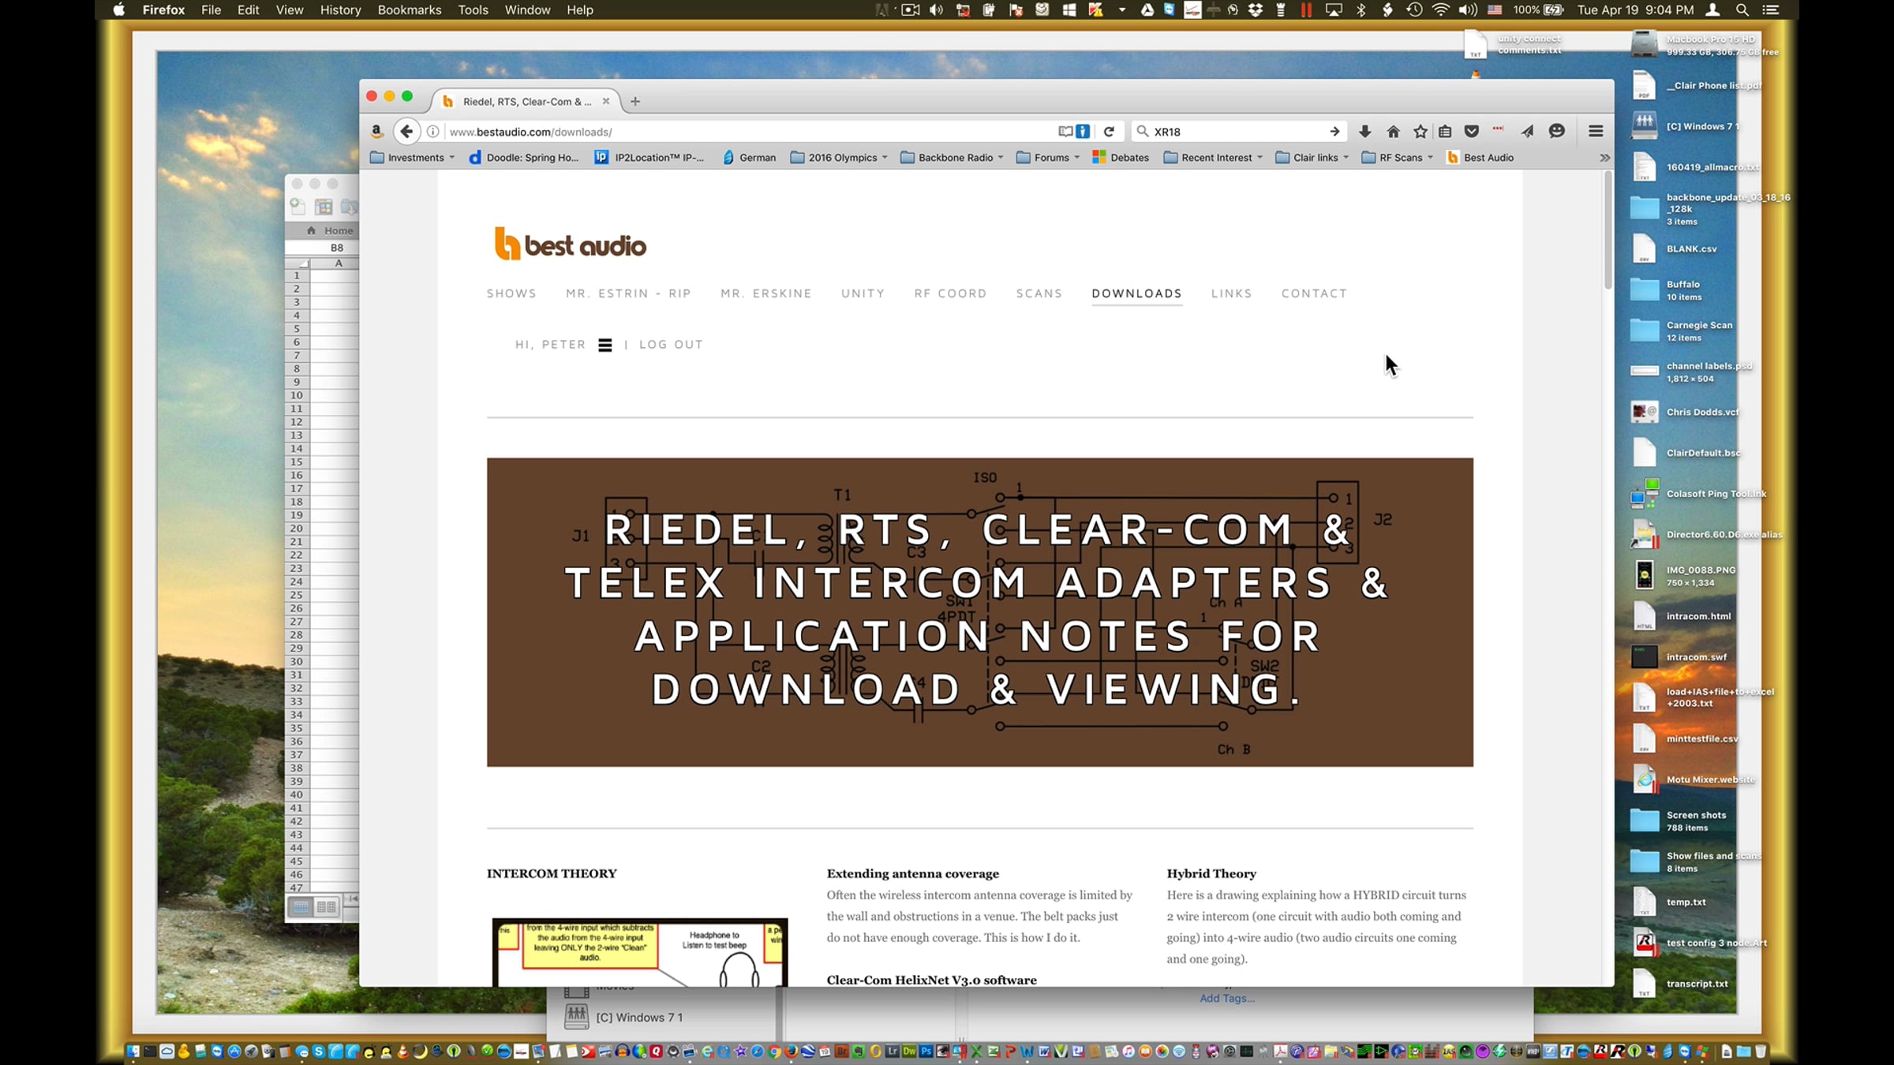Show bookmarks list icon in toolbar
Image resolution: width=1894 pixels, height=1065 pixels.
(1445, 132)
